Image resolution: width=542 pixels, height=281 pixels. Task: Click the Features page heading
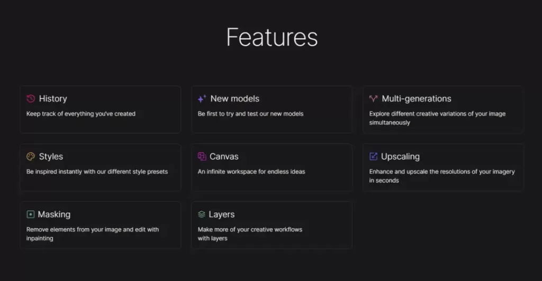point(272,37)
